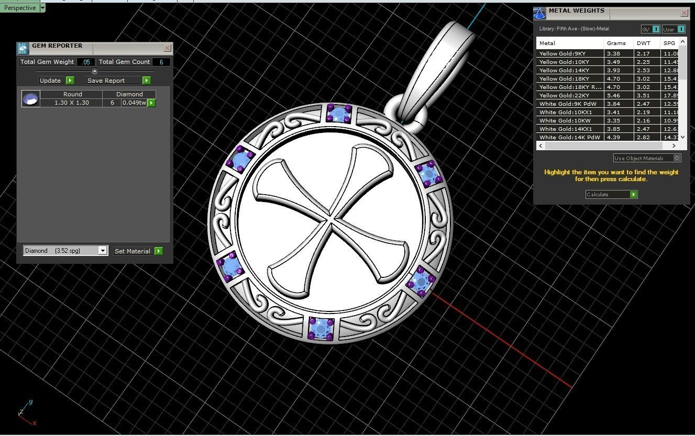Click green arrow next to Save Report
The image size is (695, 436).
pos(147,81)
